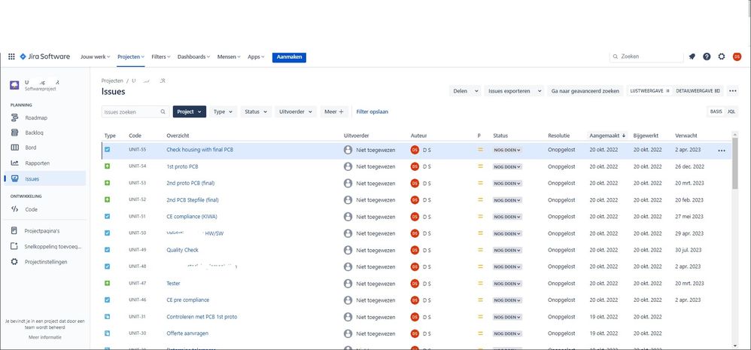
Task: Click the subtask type icon of UNIT-31
Action: (108, 316)
